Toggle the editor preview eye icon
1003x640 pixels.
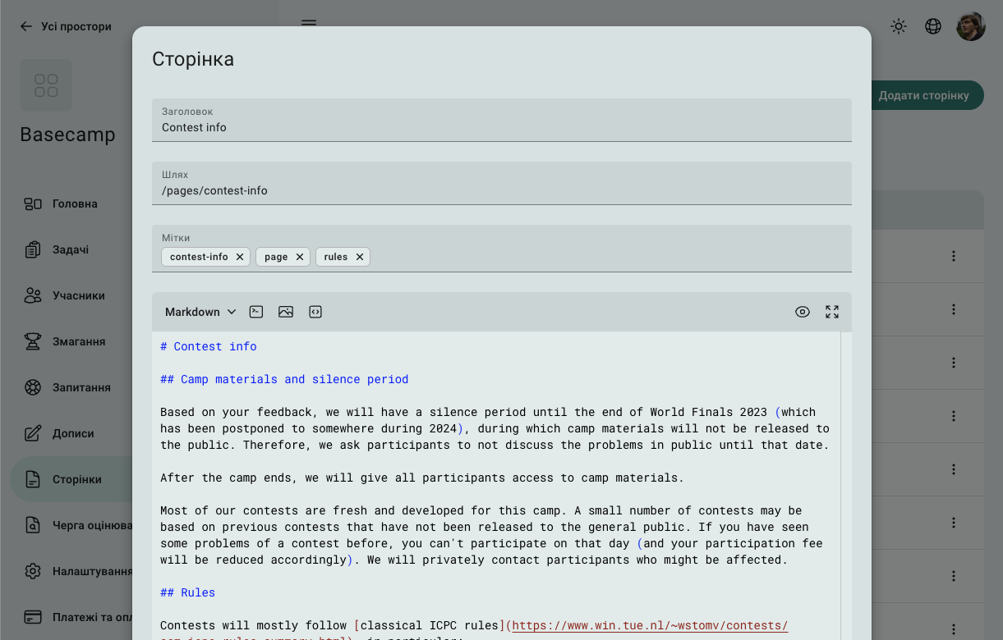coord(803,312)
